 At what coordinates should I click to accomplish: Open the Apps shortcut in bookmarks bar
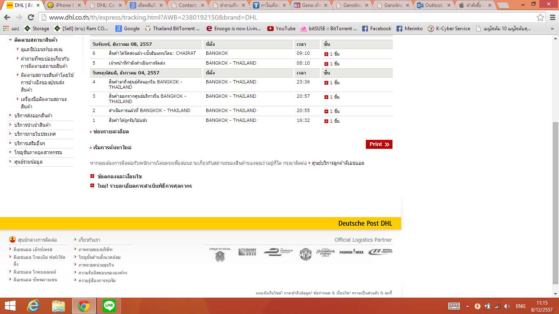coord(11,29)
